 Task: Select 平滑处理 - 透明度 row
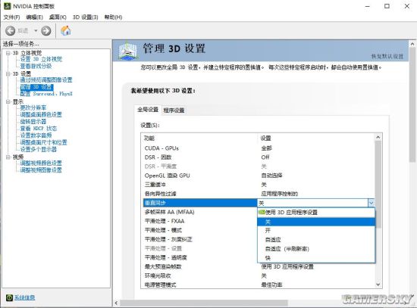tap(200, 257)
